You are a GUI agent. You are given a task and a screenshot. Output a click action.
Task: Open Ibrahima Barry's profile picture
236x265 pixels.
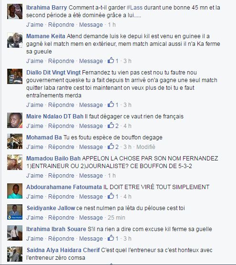pyautogui.click(x=15, y=11)
